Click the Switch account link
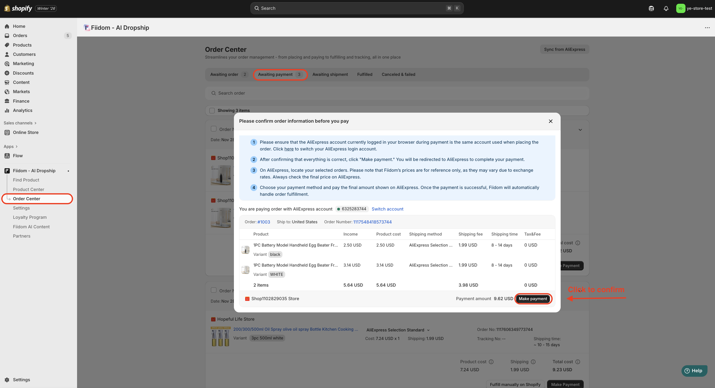 pyautogui.click(x=387, y=209)
